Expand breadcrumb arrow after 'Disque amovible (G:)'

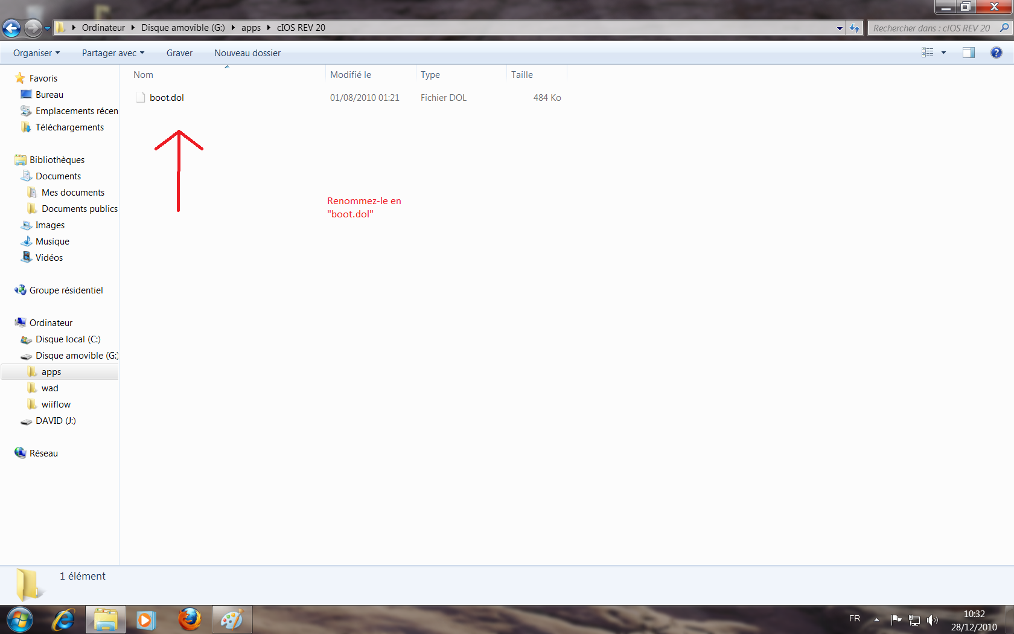(x=233, y=28)
